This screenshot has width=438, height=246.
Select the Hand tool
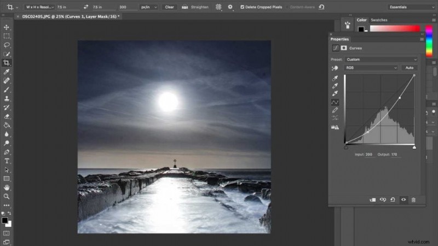pos(7,188)
